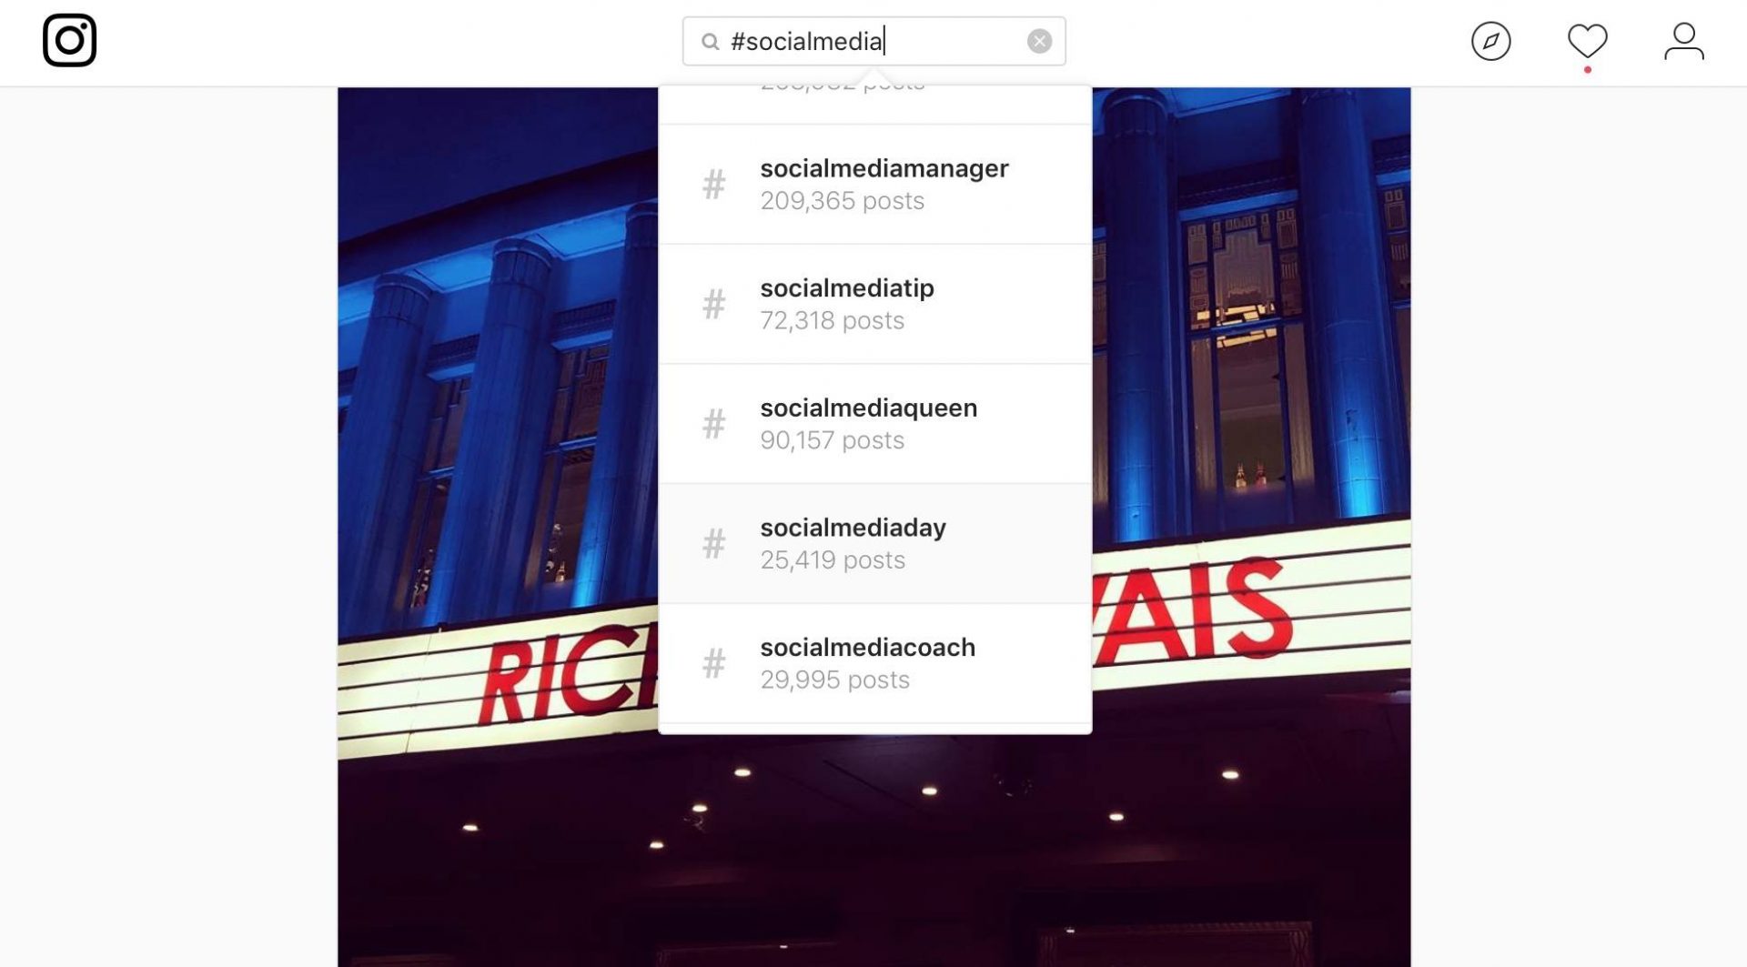Image resolution: width=1747 pixels, height=967 pixels.
Task: Open the partially hidden top hashtag result
Action: click(x=874, y=105)
